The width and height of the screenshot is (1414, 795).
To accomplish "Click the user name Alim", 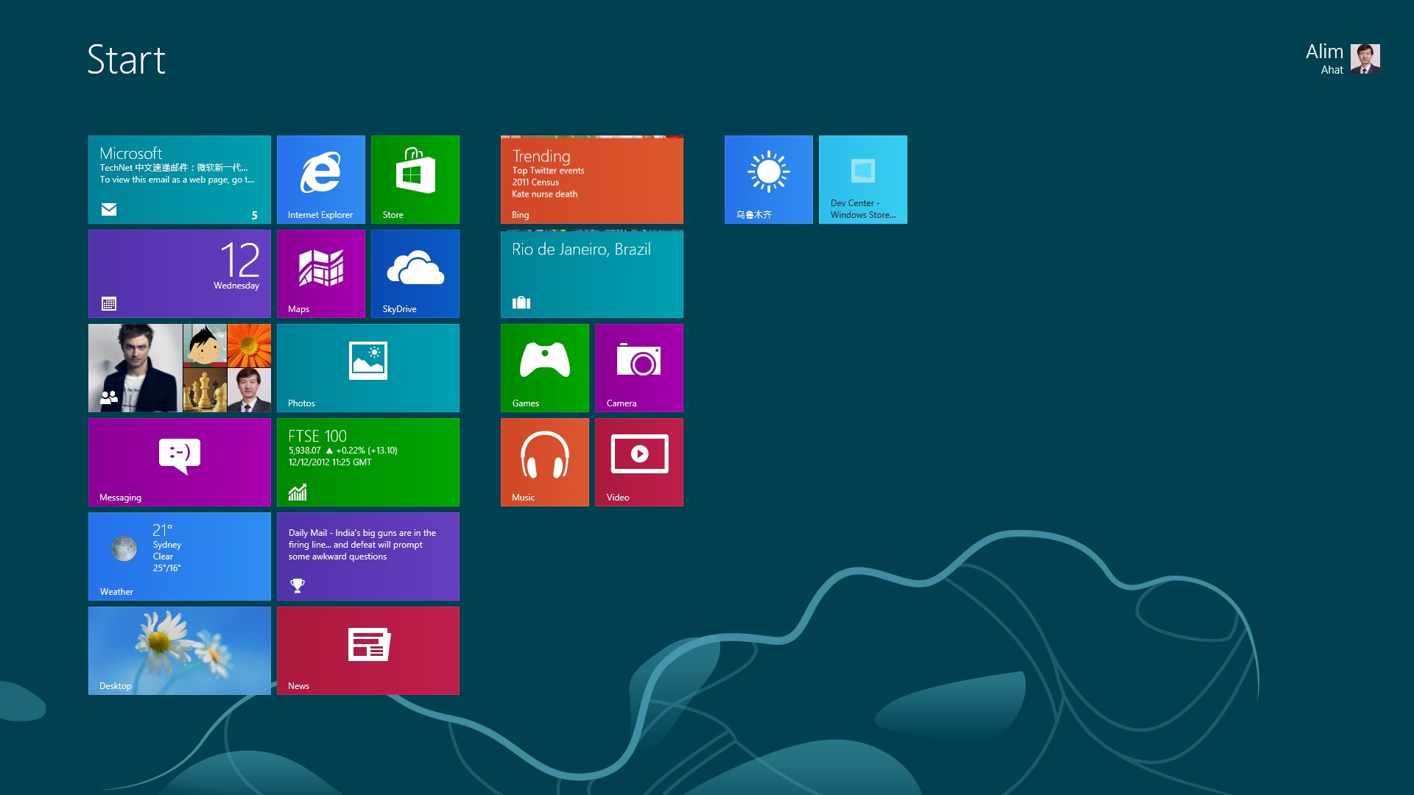I will (x=1324, y=52).
